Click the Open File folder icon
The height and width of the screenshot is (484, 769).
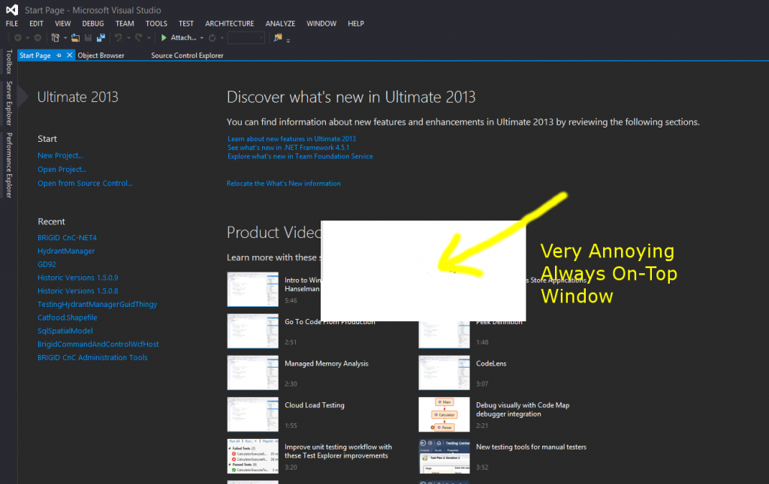[x=75, y=38]
